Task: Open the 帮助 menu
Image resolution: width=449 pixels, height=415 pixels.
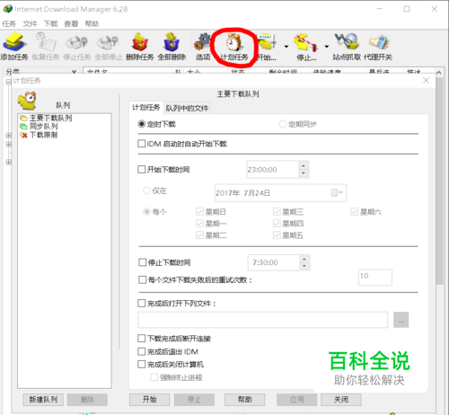Action: pyautogui.click(x=92, y=23)
